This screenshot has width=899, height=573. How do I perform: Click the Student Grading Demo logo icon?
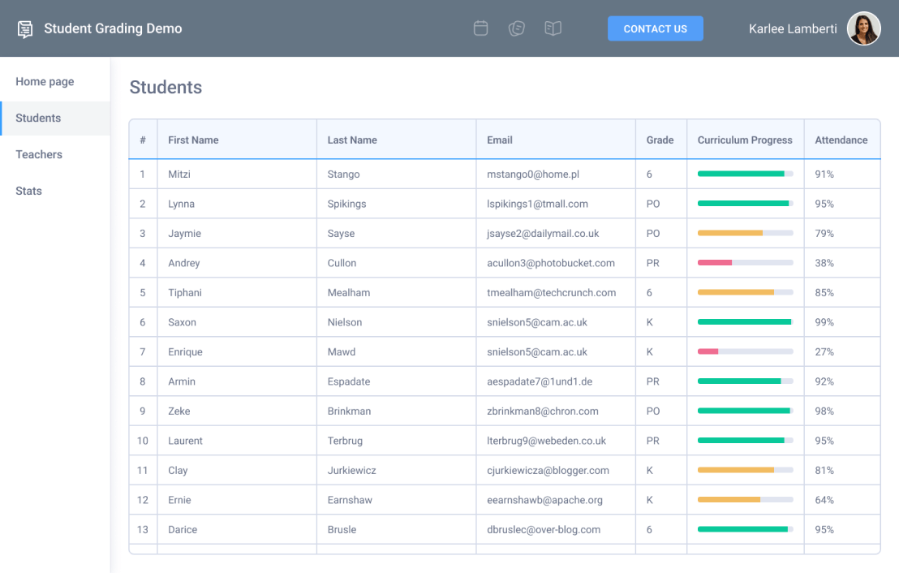24,28
